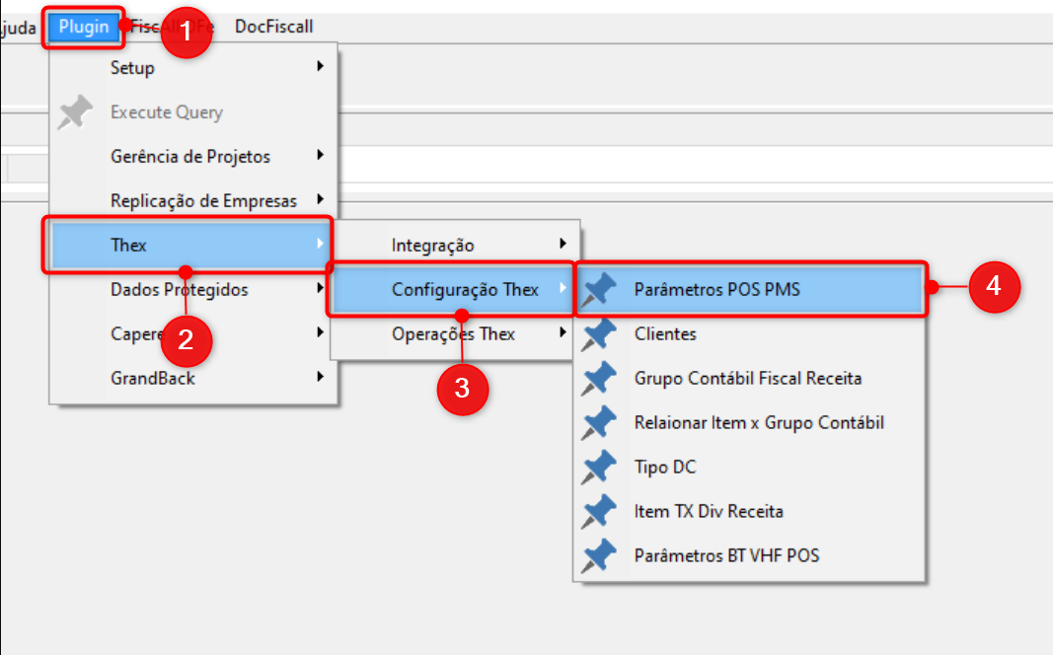Click the pin icon next to Tipo DC
The width and height of the screenshot is (1053, 655).
pos(599,468)
